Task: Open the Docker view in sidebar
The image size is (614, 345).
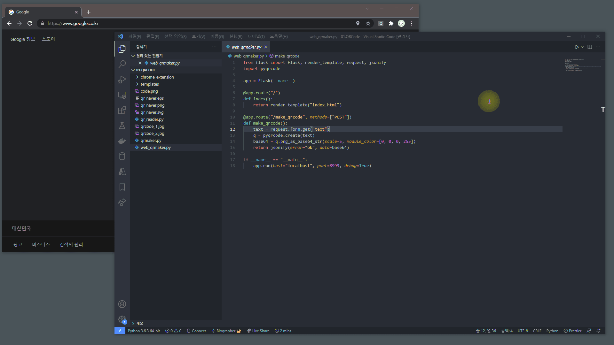Action: point(122,141)
